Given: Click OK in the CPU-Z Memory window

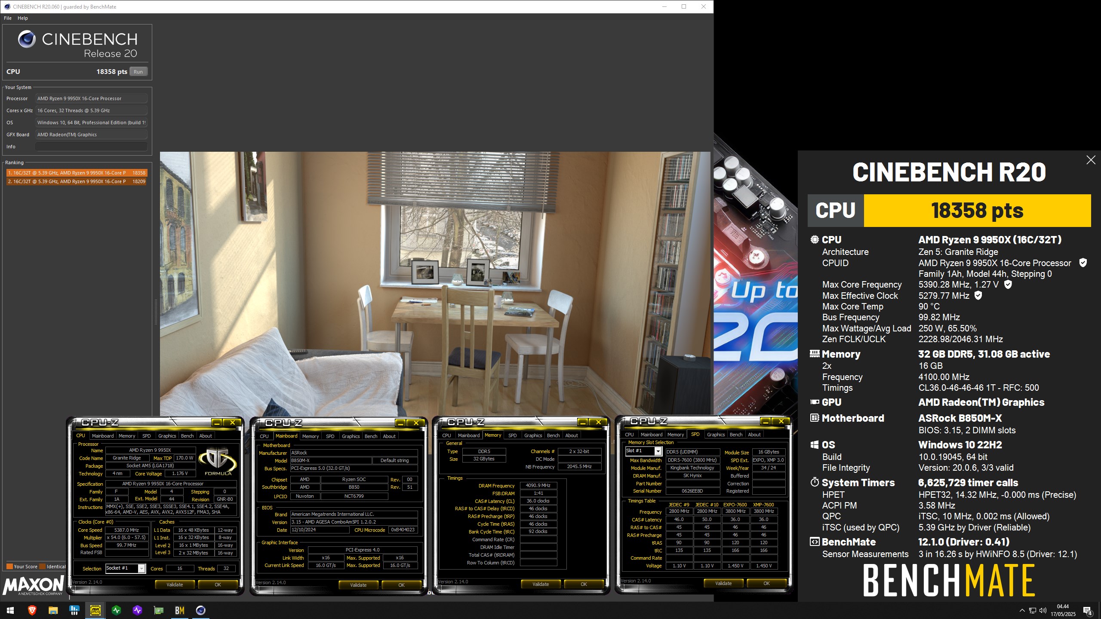Looking at the screenshot, I should coord(584,584).
